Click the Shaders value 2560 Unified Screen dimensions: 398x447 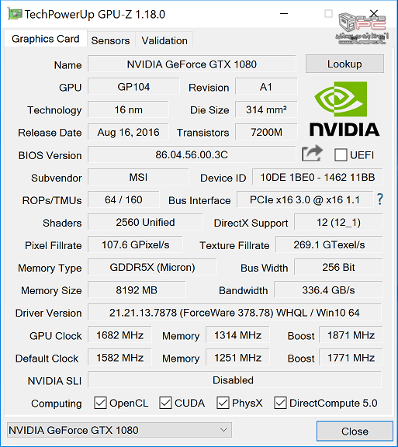(x=145, y=222)
